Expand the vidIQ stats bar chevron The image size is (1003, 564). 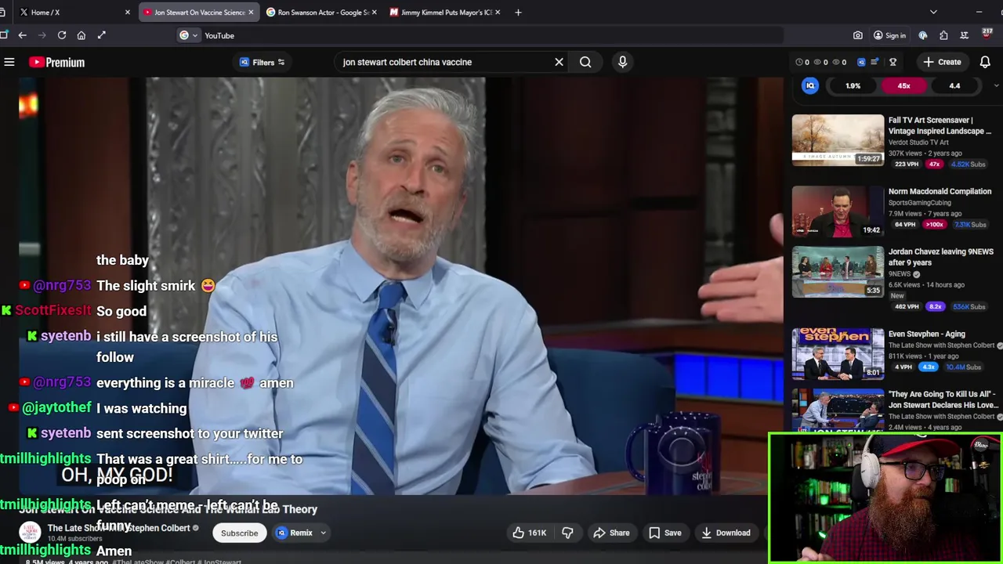click(996, 86)
